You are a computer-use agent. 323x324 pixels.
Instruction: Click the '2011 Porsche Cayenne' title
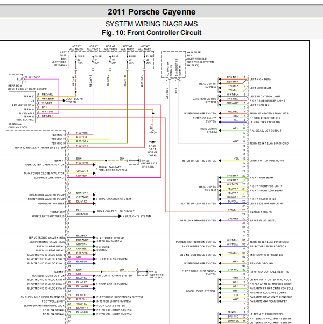point(152,12)
